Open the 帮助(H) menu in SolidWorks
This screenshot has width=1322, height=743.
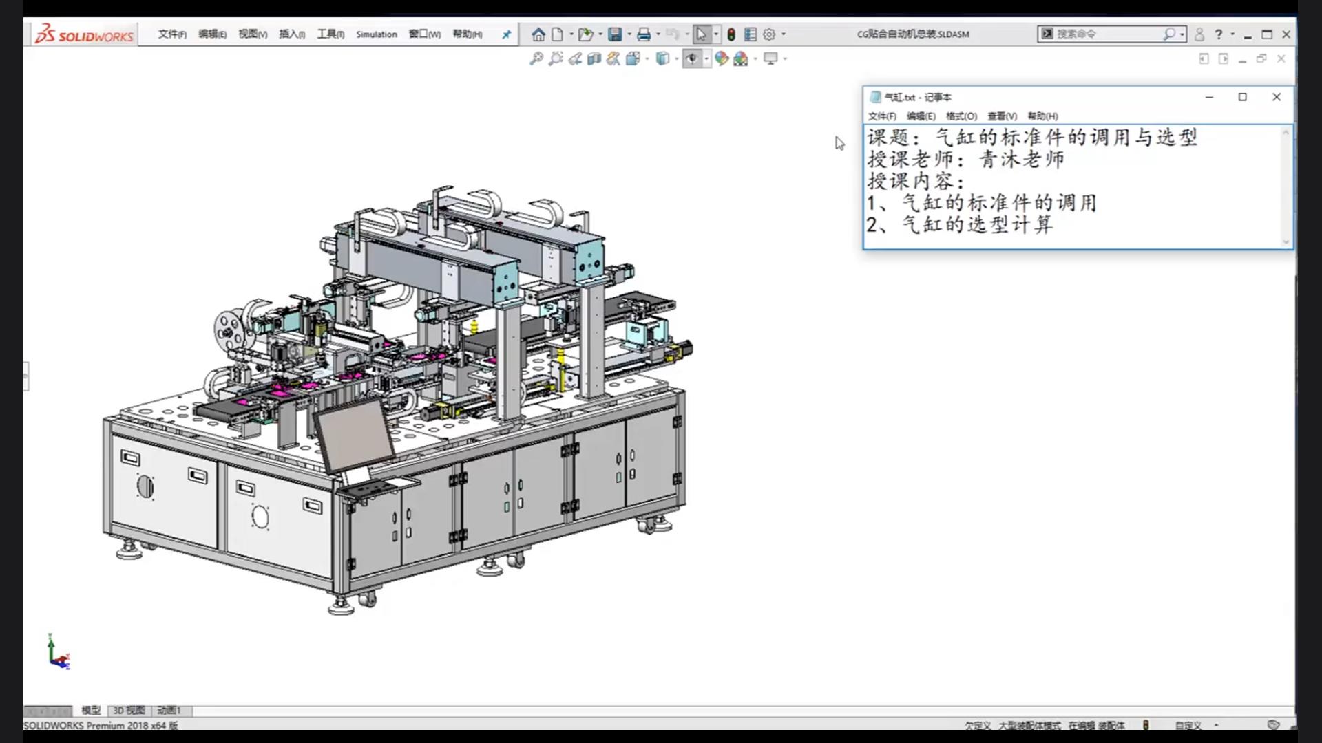[468, 34]
